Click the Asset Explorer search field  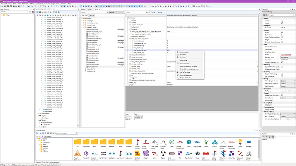pos(14,12)
